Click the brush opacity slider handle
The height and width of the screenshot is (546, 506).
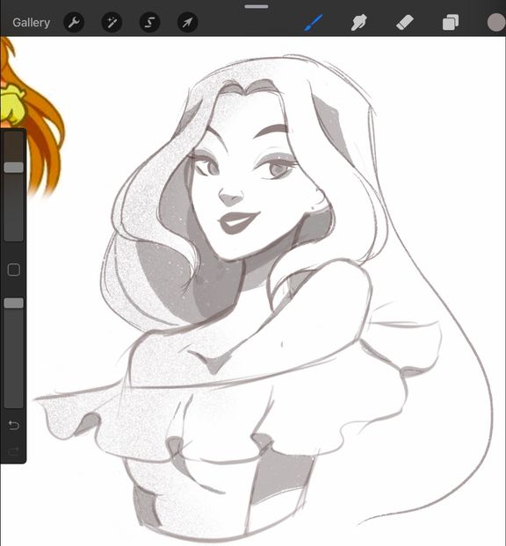click(x=13, y=303)
